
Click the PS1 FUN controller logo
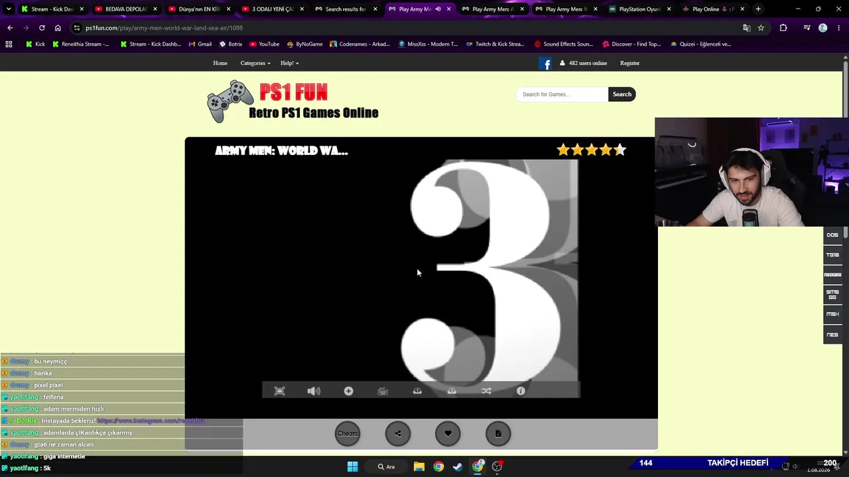pos(293,101)
